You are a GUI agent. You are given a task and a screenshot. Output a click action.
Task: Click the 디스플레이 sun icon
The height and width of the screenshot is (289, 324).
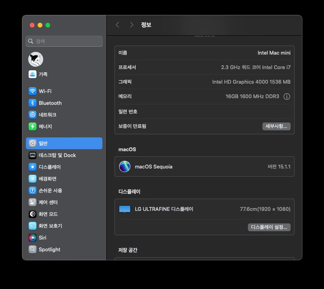tap(33, 167)
